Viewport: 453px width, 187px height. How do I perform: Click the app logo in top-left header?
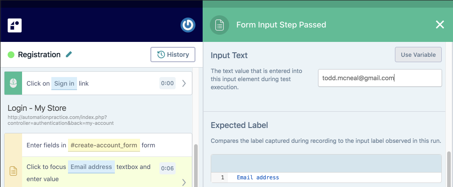point(15,25)
